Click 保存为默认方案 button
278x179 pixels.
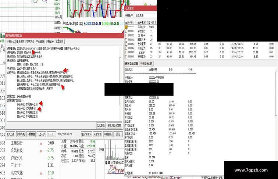click(114, 125)
